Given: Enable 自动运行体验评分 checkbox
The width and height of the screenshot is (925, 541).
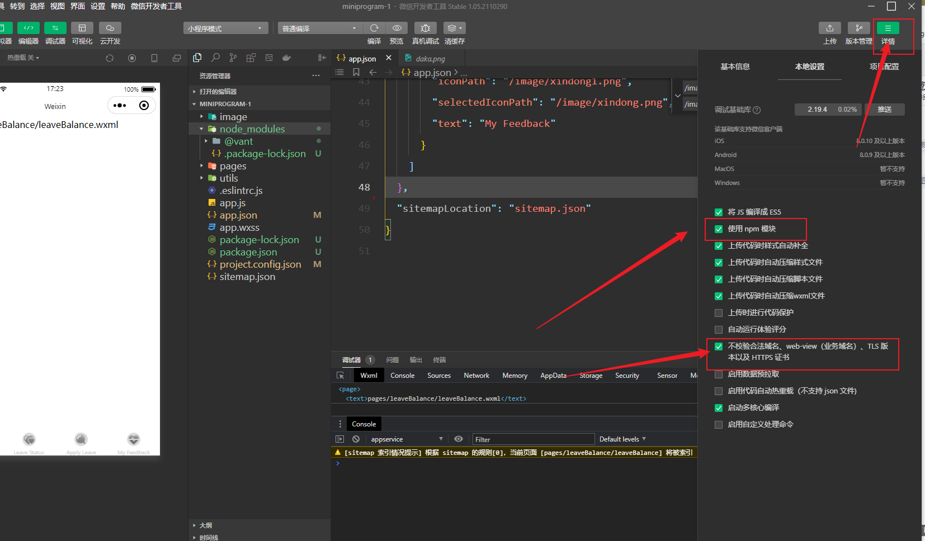Looking at the screenshot, I should click(719, 330).
